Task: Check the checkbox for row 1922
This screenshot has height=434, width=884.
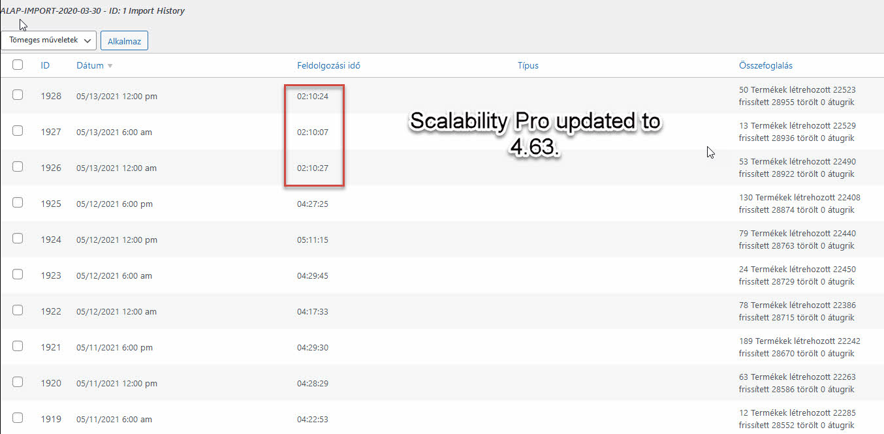Action: (x=18, y=309)
